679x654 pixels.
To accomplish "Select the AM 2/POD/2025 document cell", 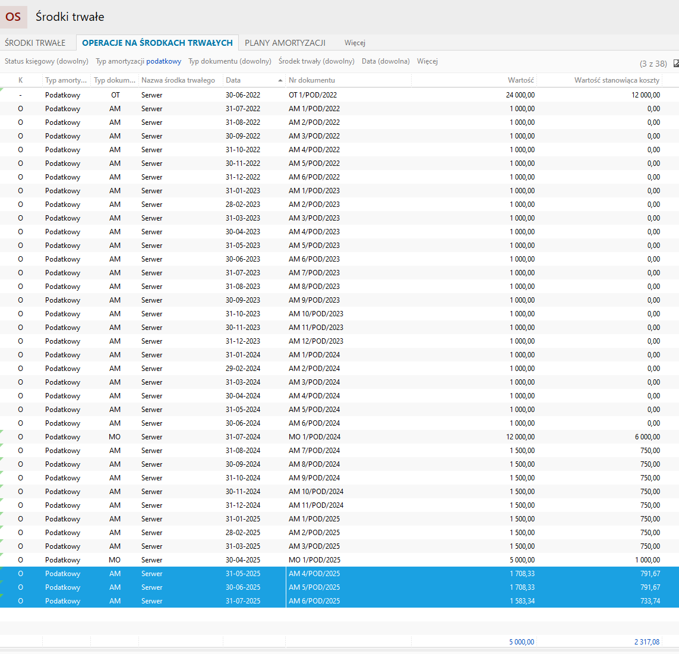I will pyautogui.click(x=314, y=533).
